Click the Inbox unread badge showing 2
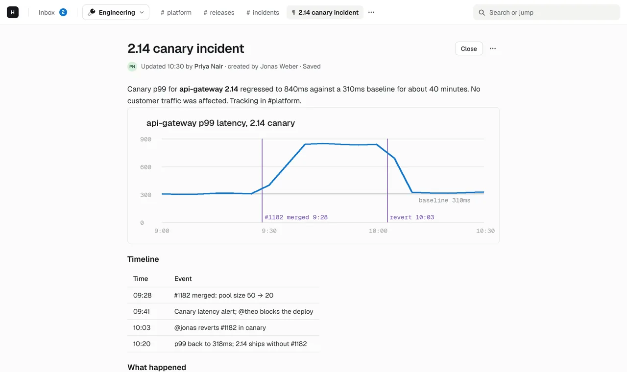This screenshot has height=372, width=627. pos(63,12)
